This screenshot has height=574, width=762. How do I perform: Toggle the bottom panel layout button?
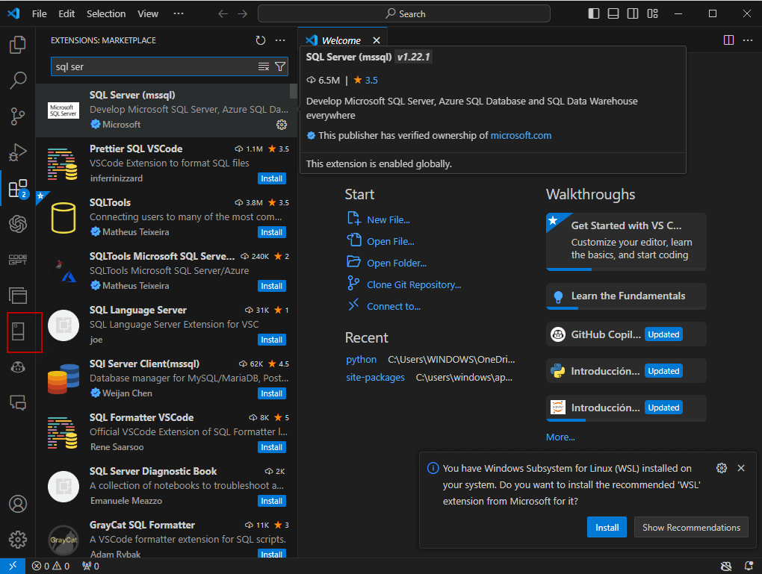(x=613, y=13)
